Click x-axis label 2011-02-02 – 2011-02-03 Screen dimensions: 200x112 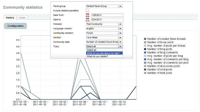click(x=60, y=103)
